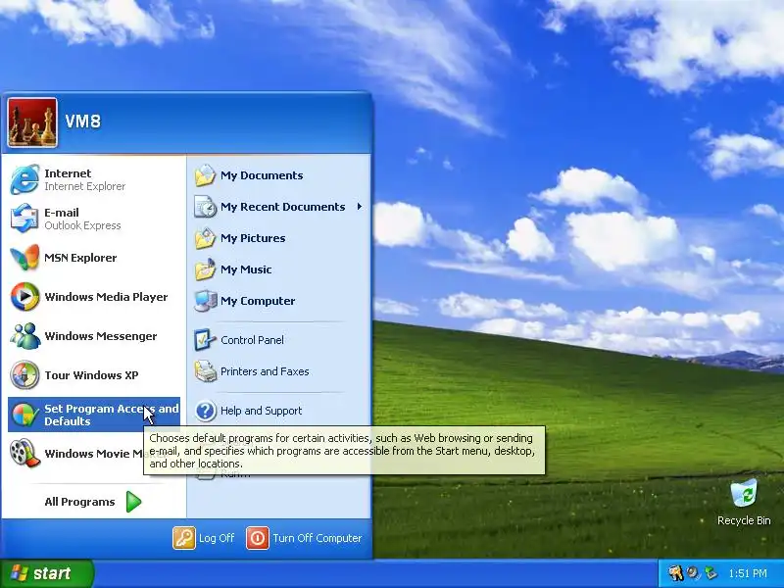Select the Recycle Bin desktop icon

pos(744,502)
